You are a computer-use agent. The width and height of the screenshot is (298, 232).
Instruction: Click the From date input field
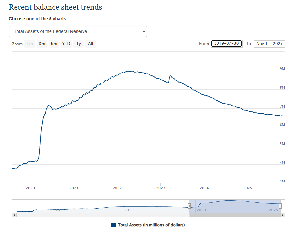(x=226, y=44)
